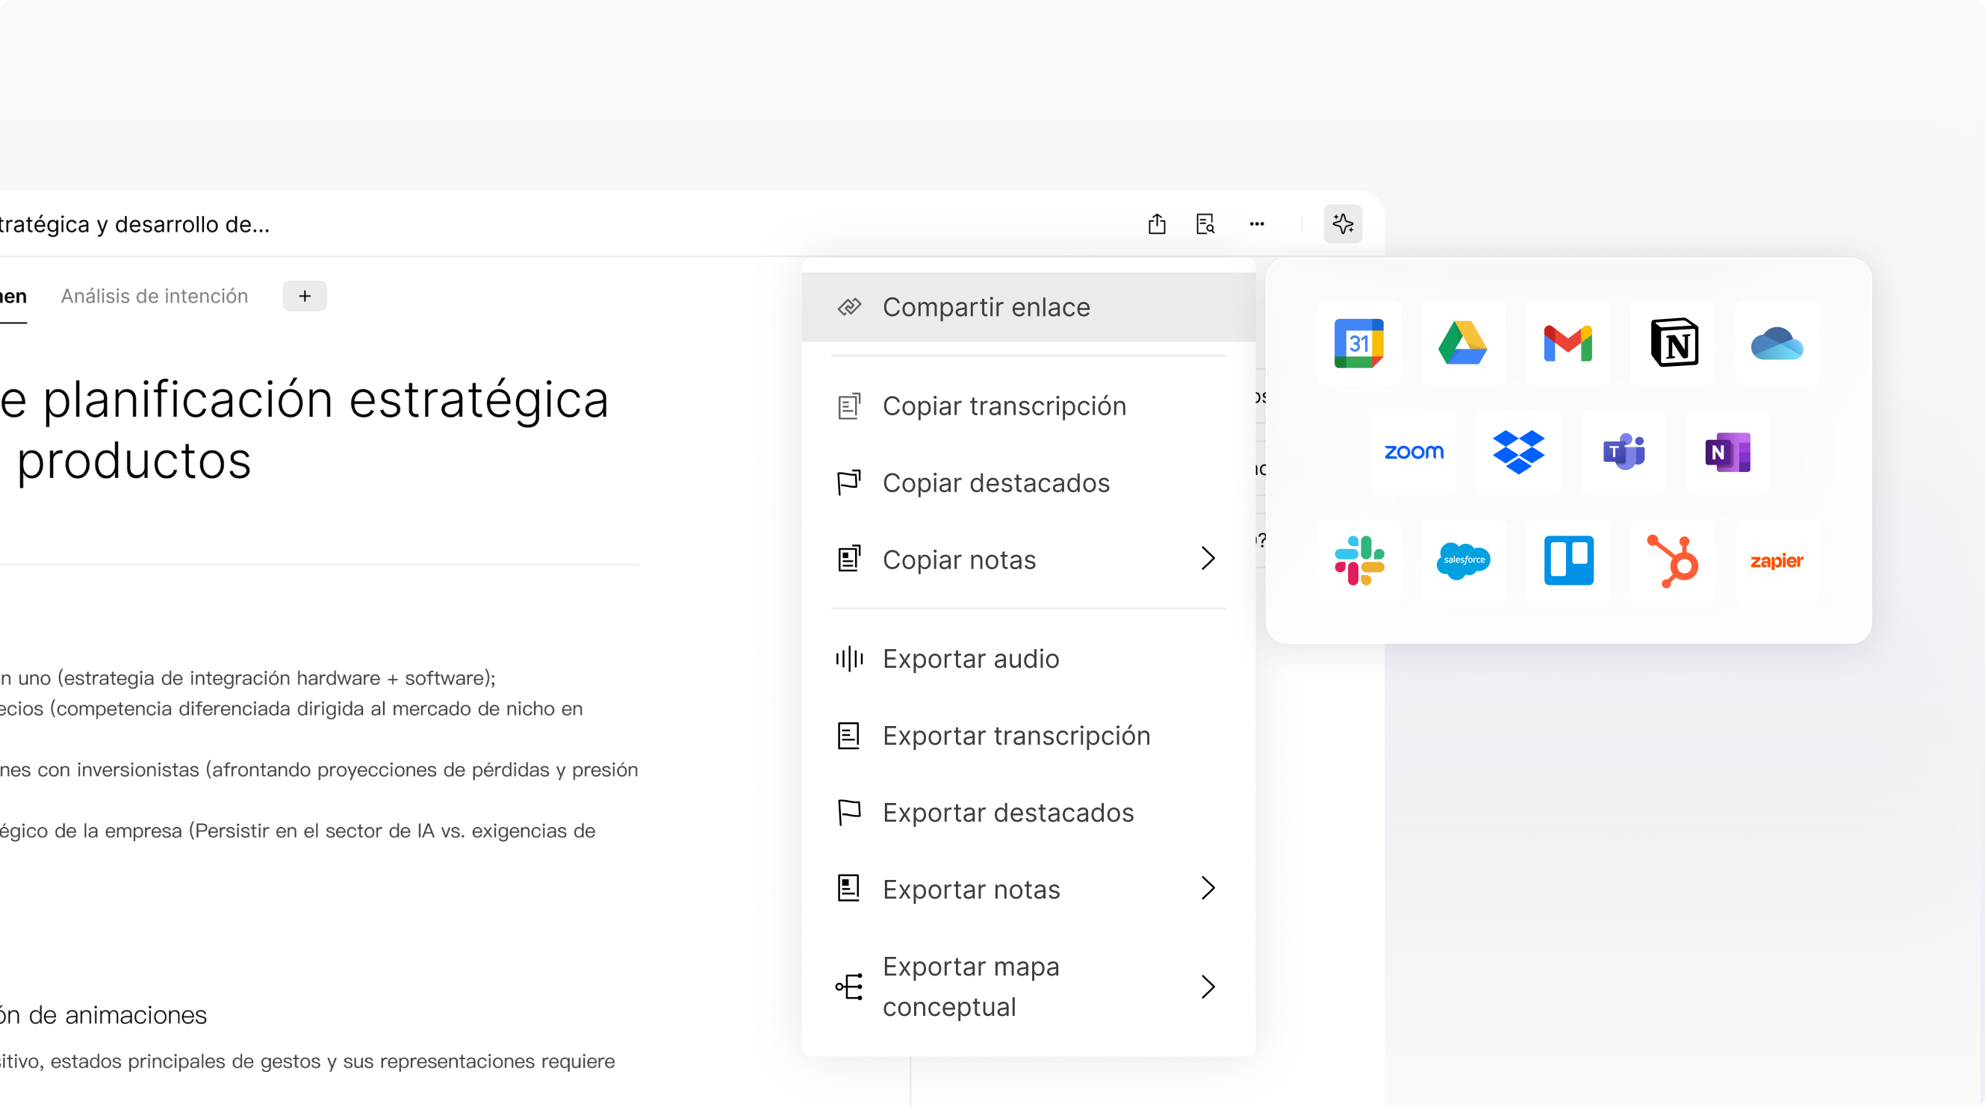Viewport: 1985px width, 1107px height.
Task: Expand the Copiar notas submenu arrow
Action: [1208, 558]
